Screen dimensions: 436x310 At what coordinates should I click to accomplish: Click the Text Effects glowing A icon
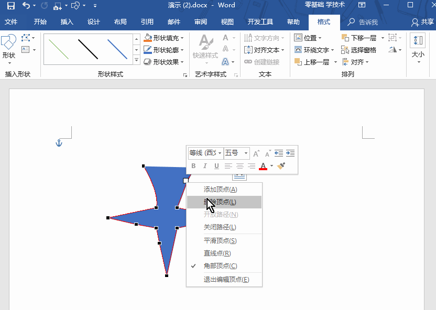click(x=225, y=62)
